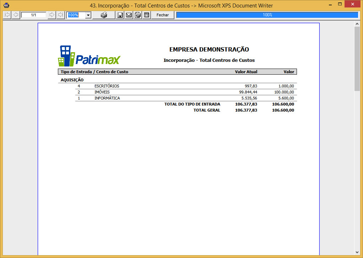Viewport: 363px width, 258px height.
Task: Click the value 997,83
Action: [x=251, y=86]
